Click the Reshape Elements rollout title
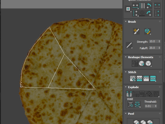This screenshot has width=165, height=124. pyautogui.click(x=141, y=57)
